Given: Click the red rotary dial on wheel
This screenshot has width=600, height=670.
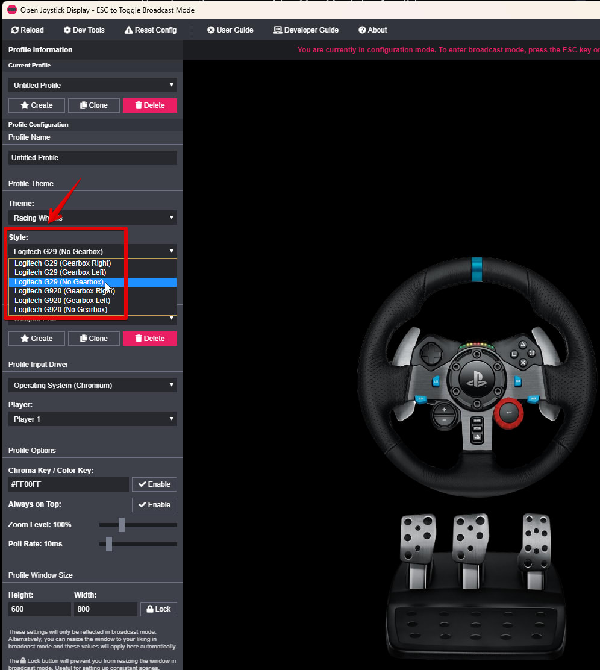Looking at the screenshot, I should 508,413.
